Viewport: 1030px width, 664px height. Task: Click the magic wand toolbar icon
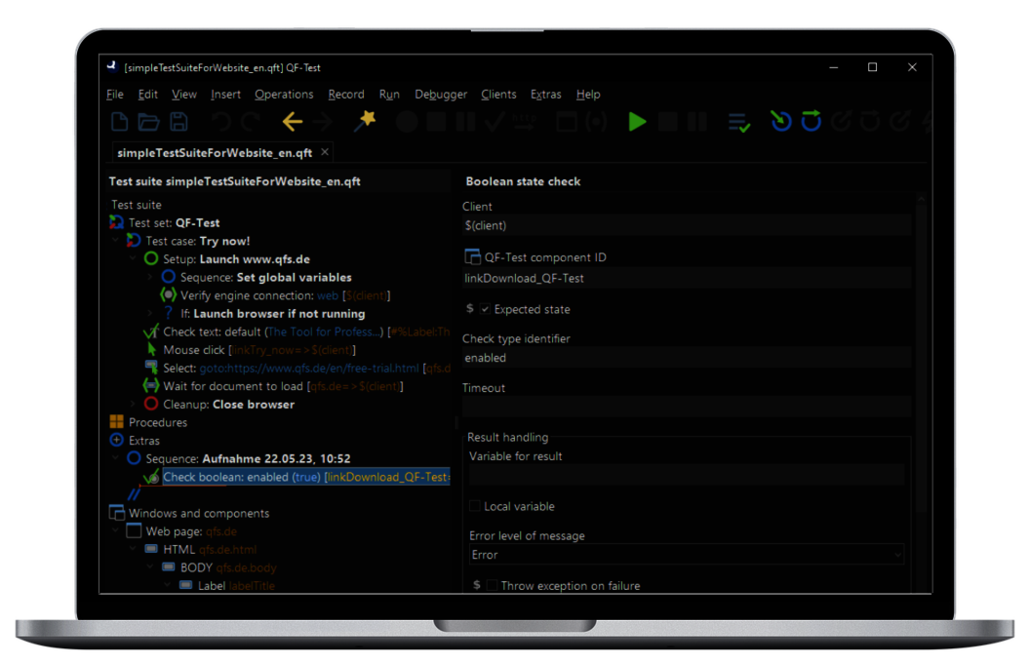tap(364, 121)
